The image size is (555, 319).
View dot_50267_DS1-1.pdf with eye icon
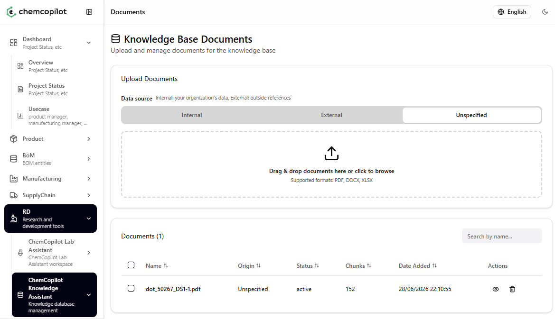pos(496,289)
